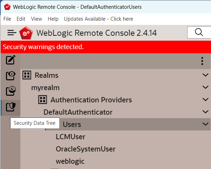Viewport: 211px width, 169px height.
Task: Select the DefaultAuthenticator tree node
Action: (78, 112)
